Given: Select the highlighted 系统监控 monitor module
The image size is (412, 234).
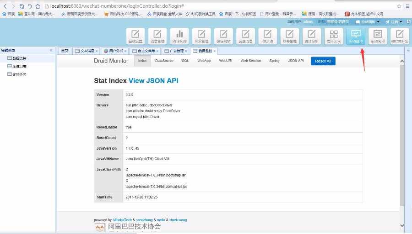Looking at the screenshot, I should coord(356,36).
